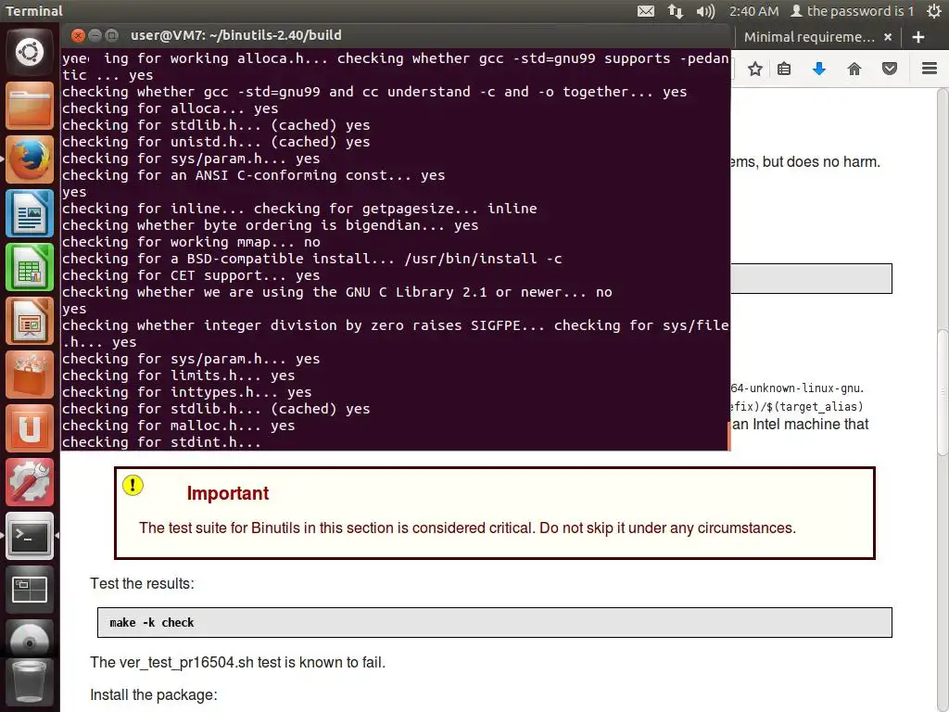Click 'checking for CET support... yes' line
The width and height of the screenshot is (949, 712).
191,275
